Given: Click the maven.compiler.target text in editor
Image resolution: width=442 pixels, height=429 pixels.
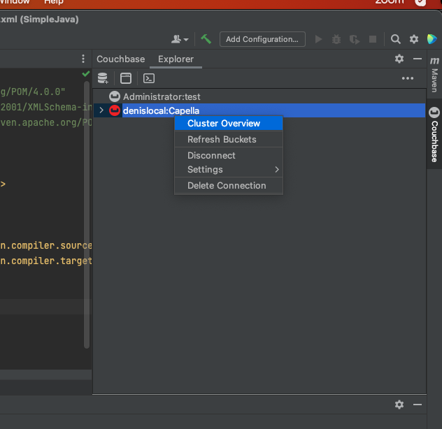Looking at the screenshot, I should point(46,261).
